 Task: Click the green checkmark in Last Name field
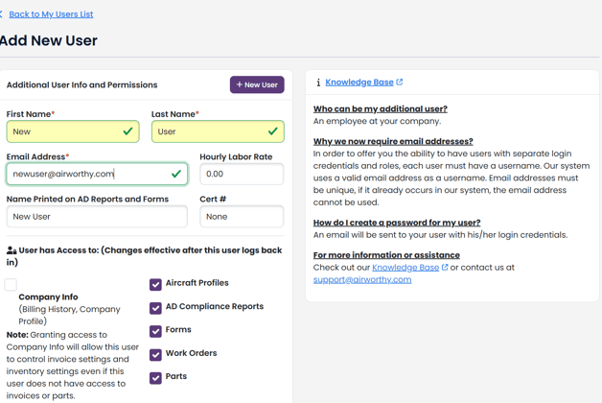(273, 131)
